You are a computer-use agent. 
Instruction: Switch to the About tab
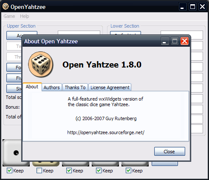click(x=32, y=87)
